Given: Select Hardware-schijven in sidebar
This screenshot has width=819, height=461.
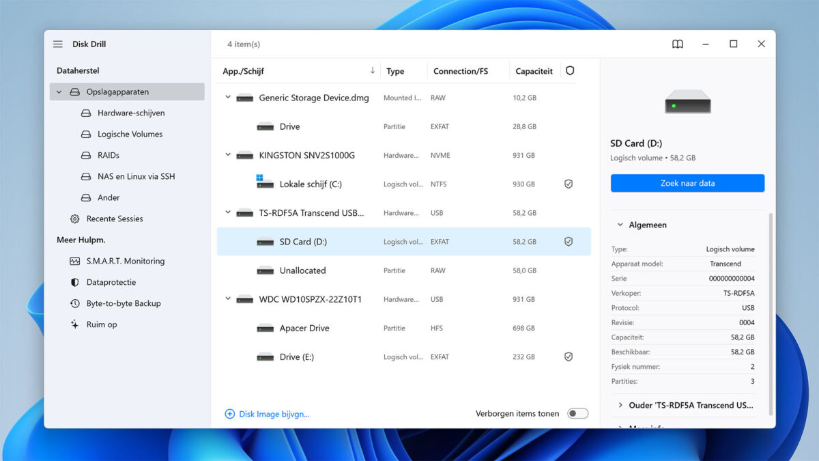Looking at the screenshot, I should tap(130, 113).
